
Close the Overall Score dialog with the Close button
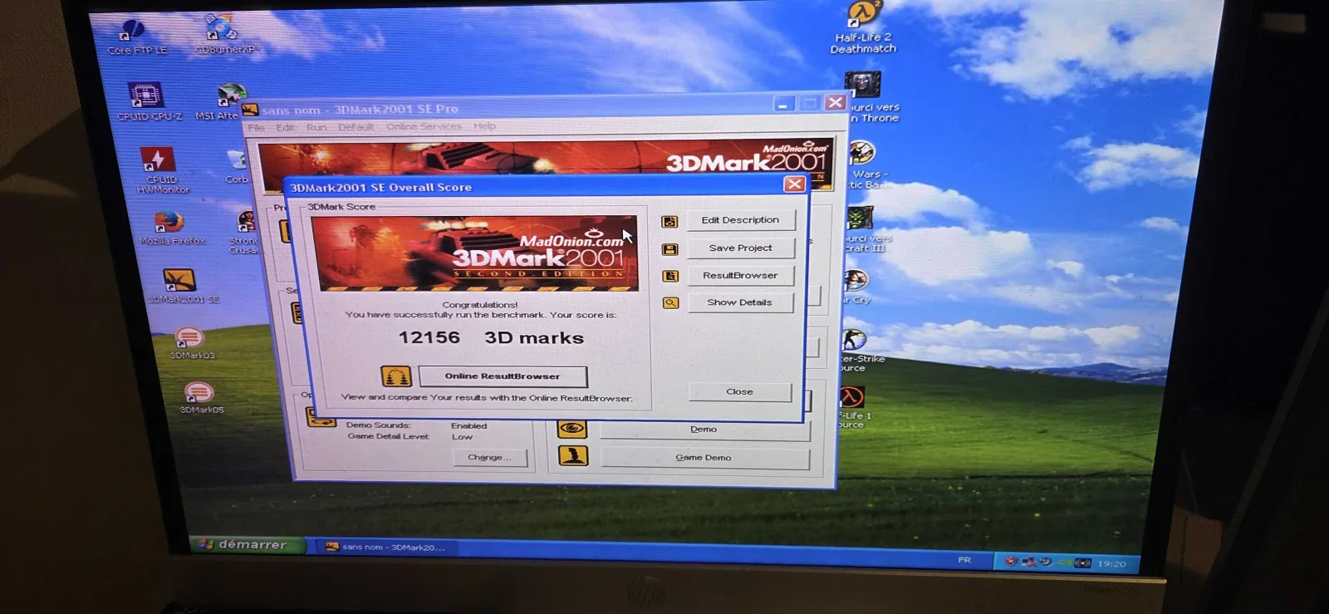739,391
